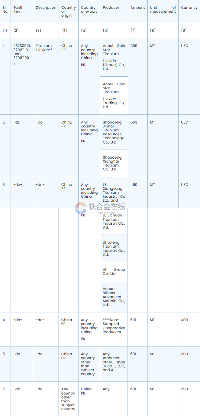Click 'USD' currency in row 3

(x=185, y=185)
